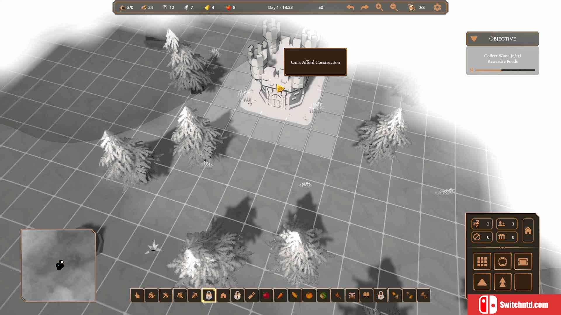
Task: Collapse the Objective panel arrow
Action: pos(474,39)
